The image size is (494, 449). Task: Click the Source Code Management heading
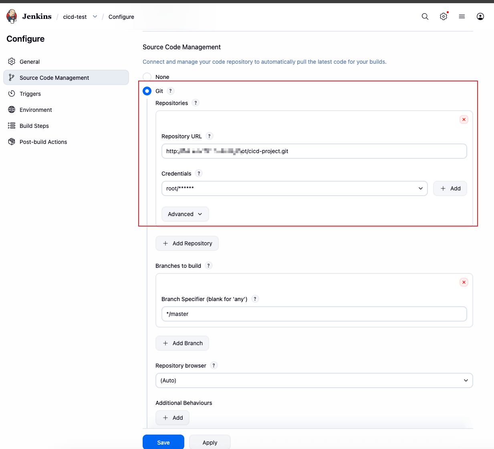point(181,47)
